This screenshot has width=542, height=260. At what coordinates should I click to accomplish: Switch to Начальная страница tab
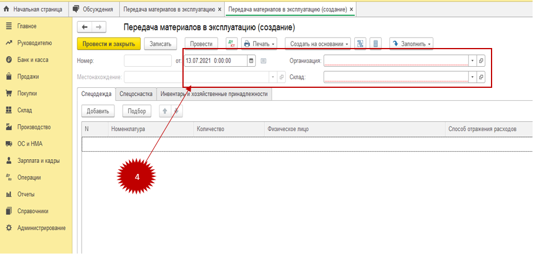coord(34,10)
